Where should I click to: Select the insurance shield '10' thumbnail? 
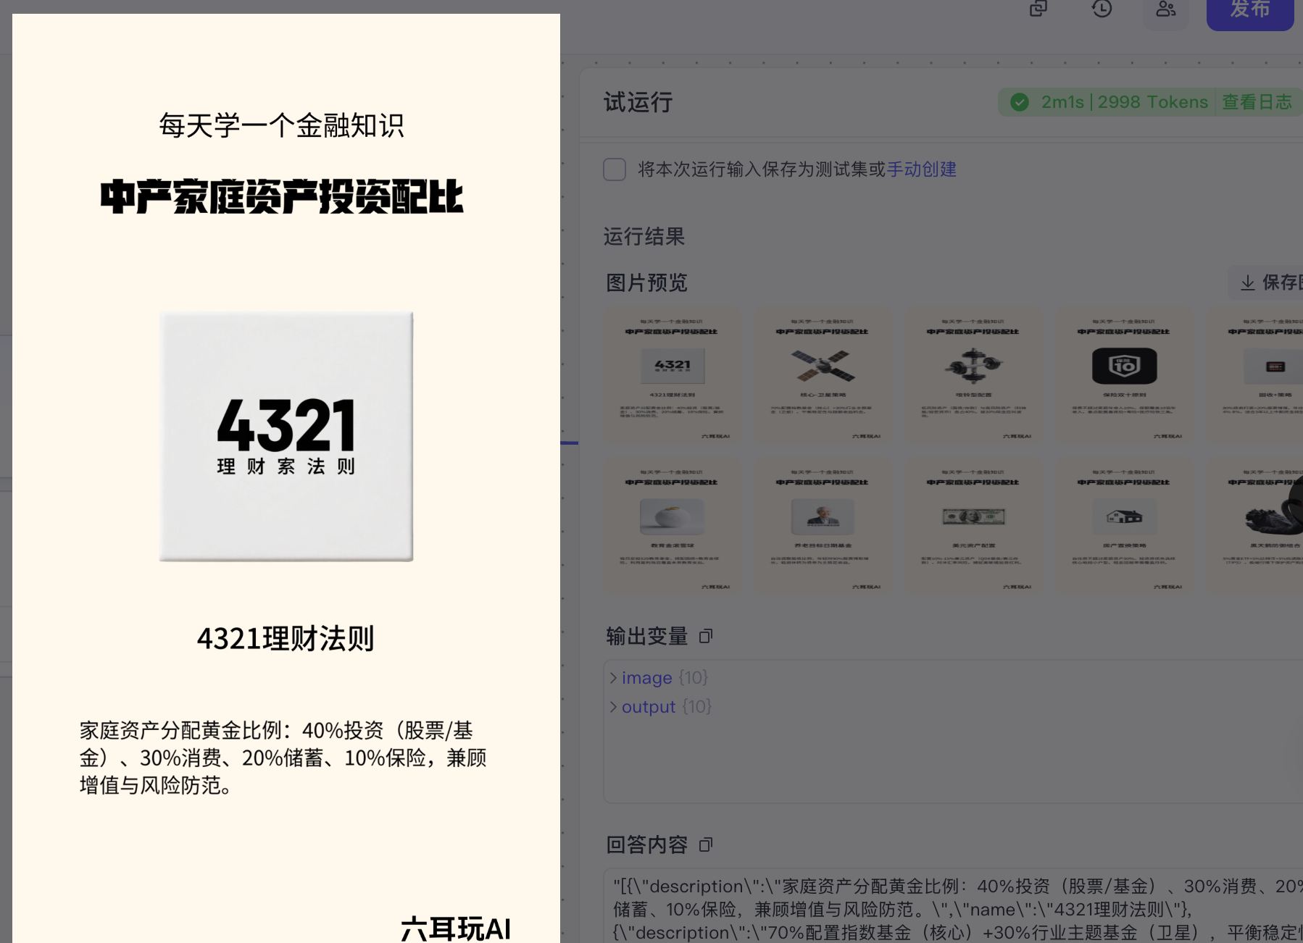[x=1124, y=375]
